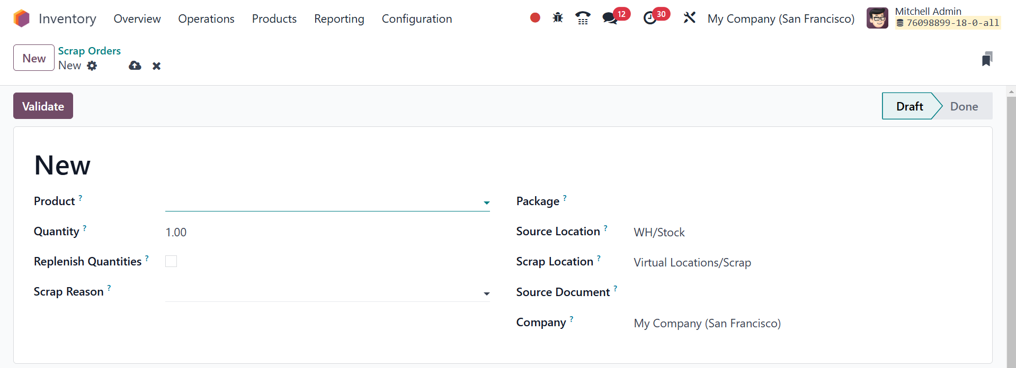Open the Operations menu

pyautogui.click(x=206, y=19)
